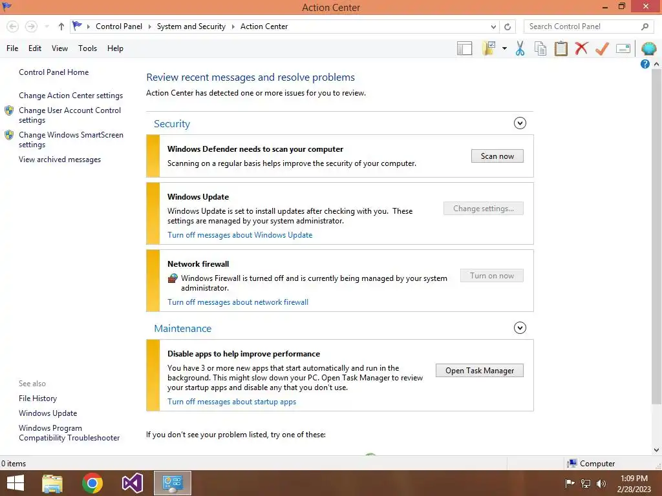The height and width of the screenshot is (496, 662).
Task: Click the scissors Cut icon
Action: coord(520,48)
